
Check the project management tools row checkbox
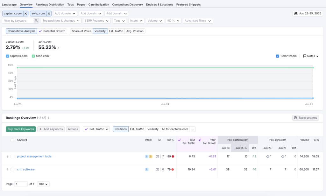pyautogui.click(x=12, y=157)
